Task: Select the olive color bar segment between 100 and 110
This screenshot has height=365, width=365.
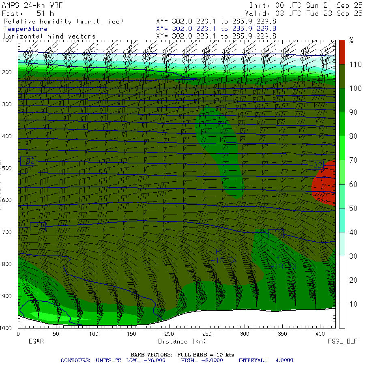Action: coord(342,76)
